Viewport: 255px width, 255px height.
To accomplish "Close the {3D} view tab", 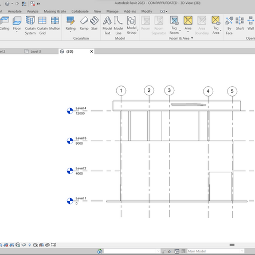I will point(92,52).
